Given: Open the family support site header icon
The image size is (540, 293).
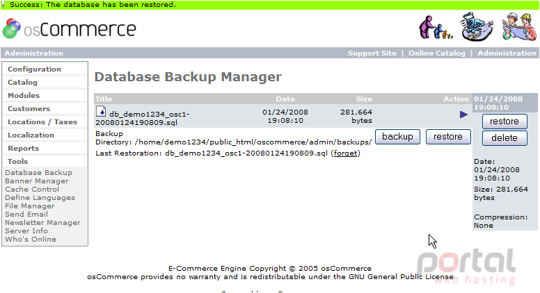Looking at the screenshot, I should coord(436,28).
